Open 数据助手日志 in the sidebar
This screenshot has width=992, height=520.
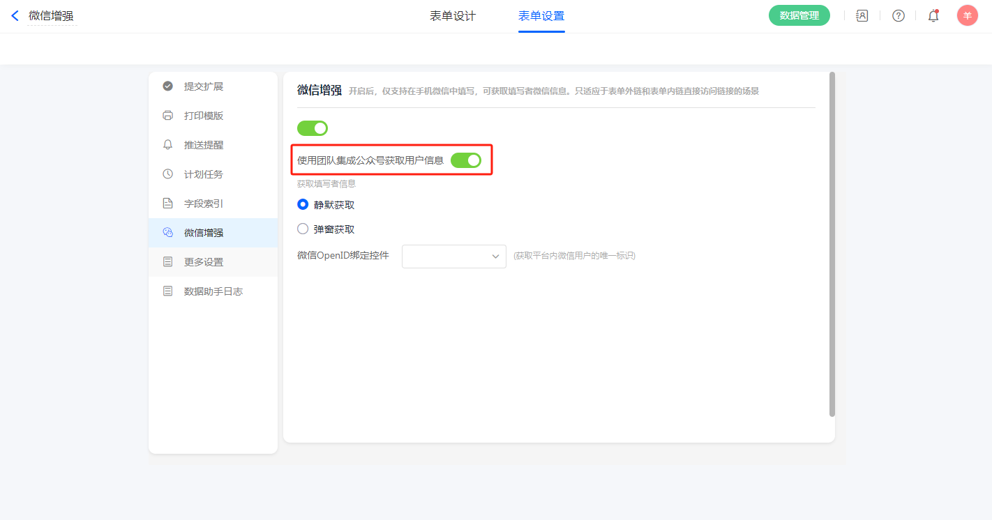213,291
